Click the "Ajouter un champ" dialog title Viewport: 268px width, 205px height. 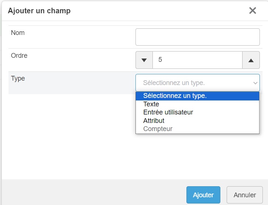coord(39,11)
